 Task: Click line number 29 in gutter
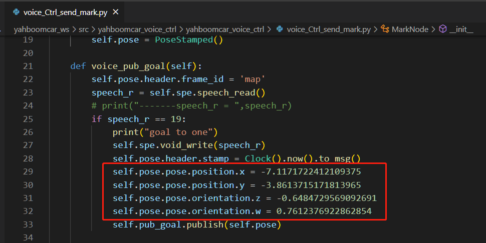[28, 171]
